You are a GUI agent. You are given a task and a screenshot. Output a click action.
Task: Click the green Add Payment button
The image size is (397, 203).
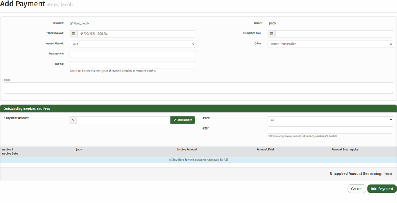382,189
